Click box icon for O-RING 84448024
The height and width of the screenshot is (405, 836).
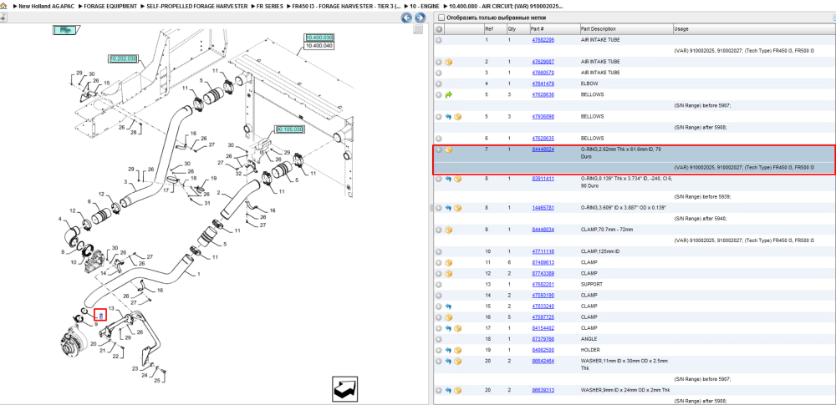coord(448,149)
